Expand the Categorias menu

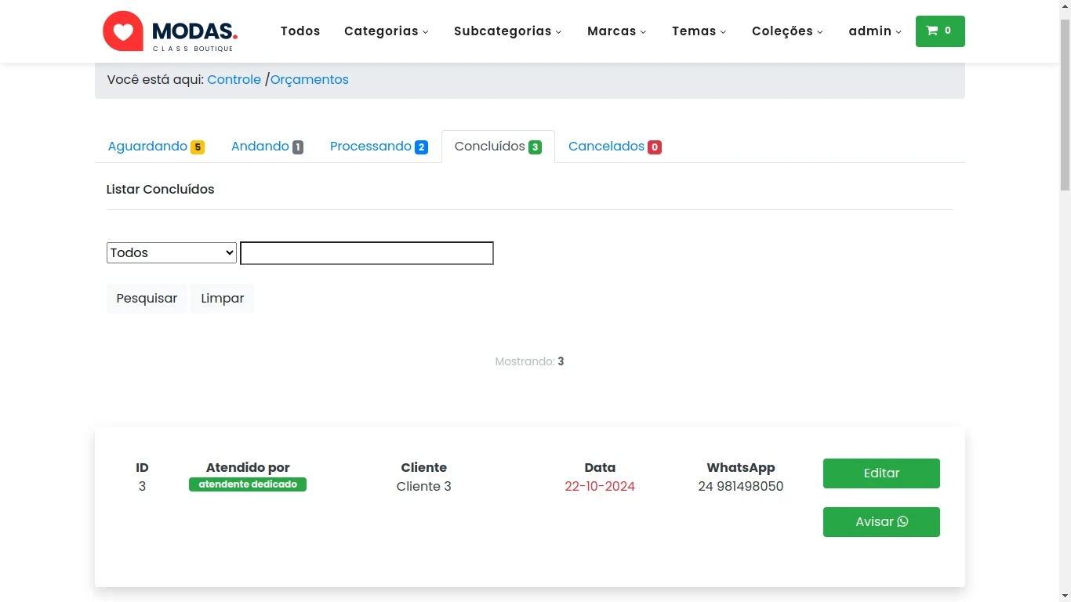(386, 31)
